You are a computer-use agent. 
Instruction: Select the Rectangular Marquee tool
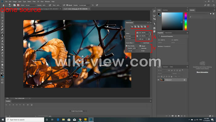click(x=2, y=15)
